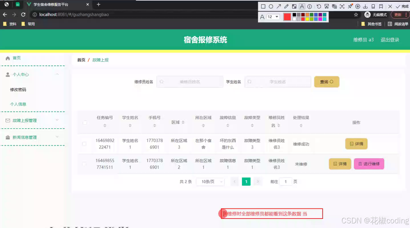The width and height of the screenshot is (410, 228).
Task: Toggle the select-all header checkbox
Action: click(85, 123)
